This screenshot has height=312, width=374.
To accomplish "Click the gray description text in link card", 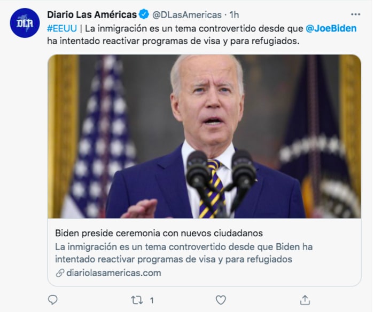I will [184, 253].
